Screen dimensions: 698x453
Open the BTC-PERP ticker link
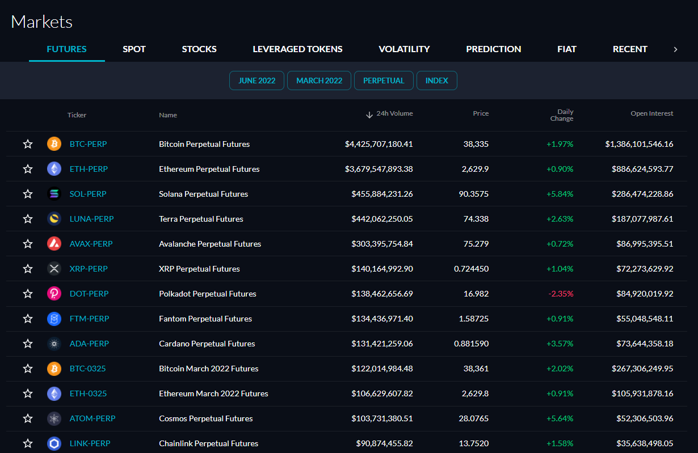[88, 144]
